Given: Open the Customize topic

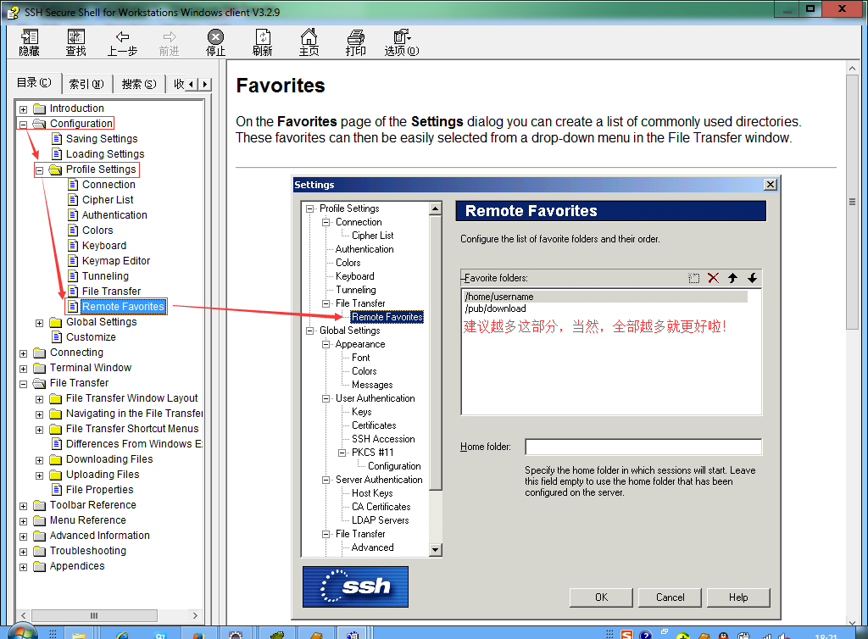Looking at the screenshot, I should coord(91,337).
